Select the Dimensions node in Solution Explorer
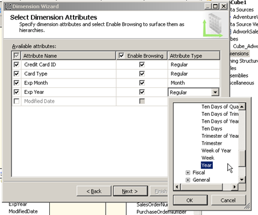Viewport: 258px width, 215px height. (239, 53)
